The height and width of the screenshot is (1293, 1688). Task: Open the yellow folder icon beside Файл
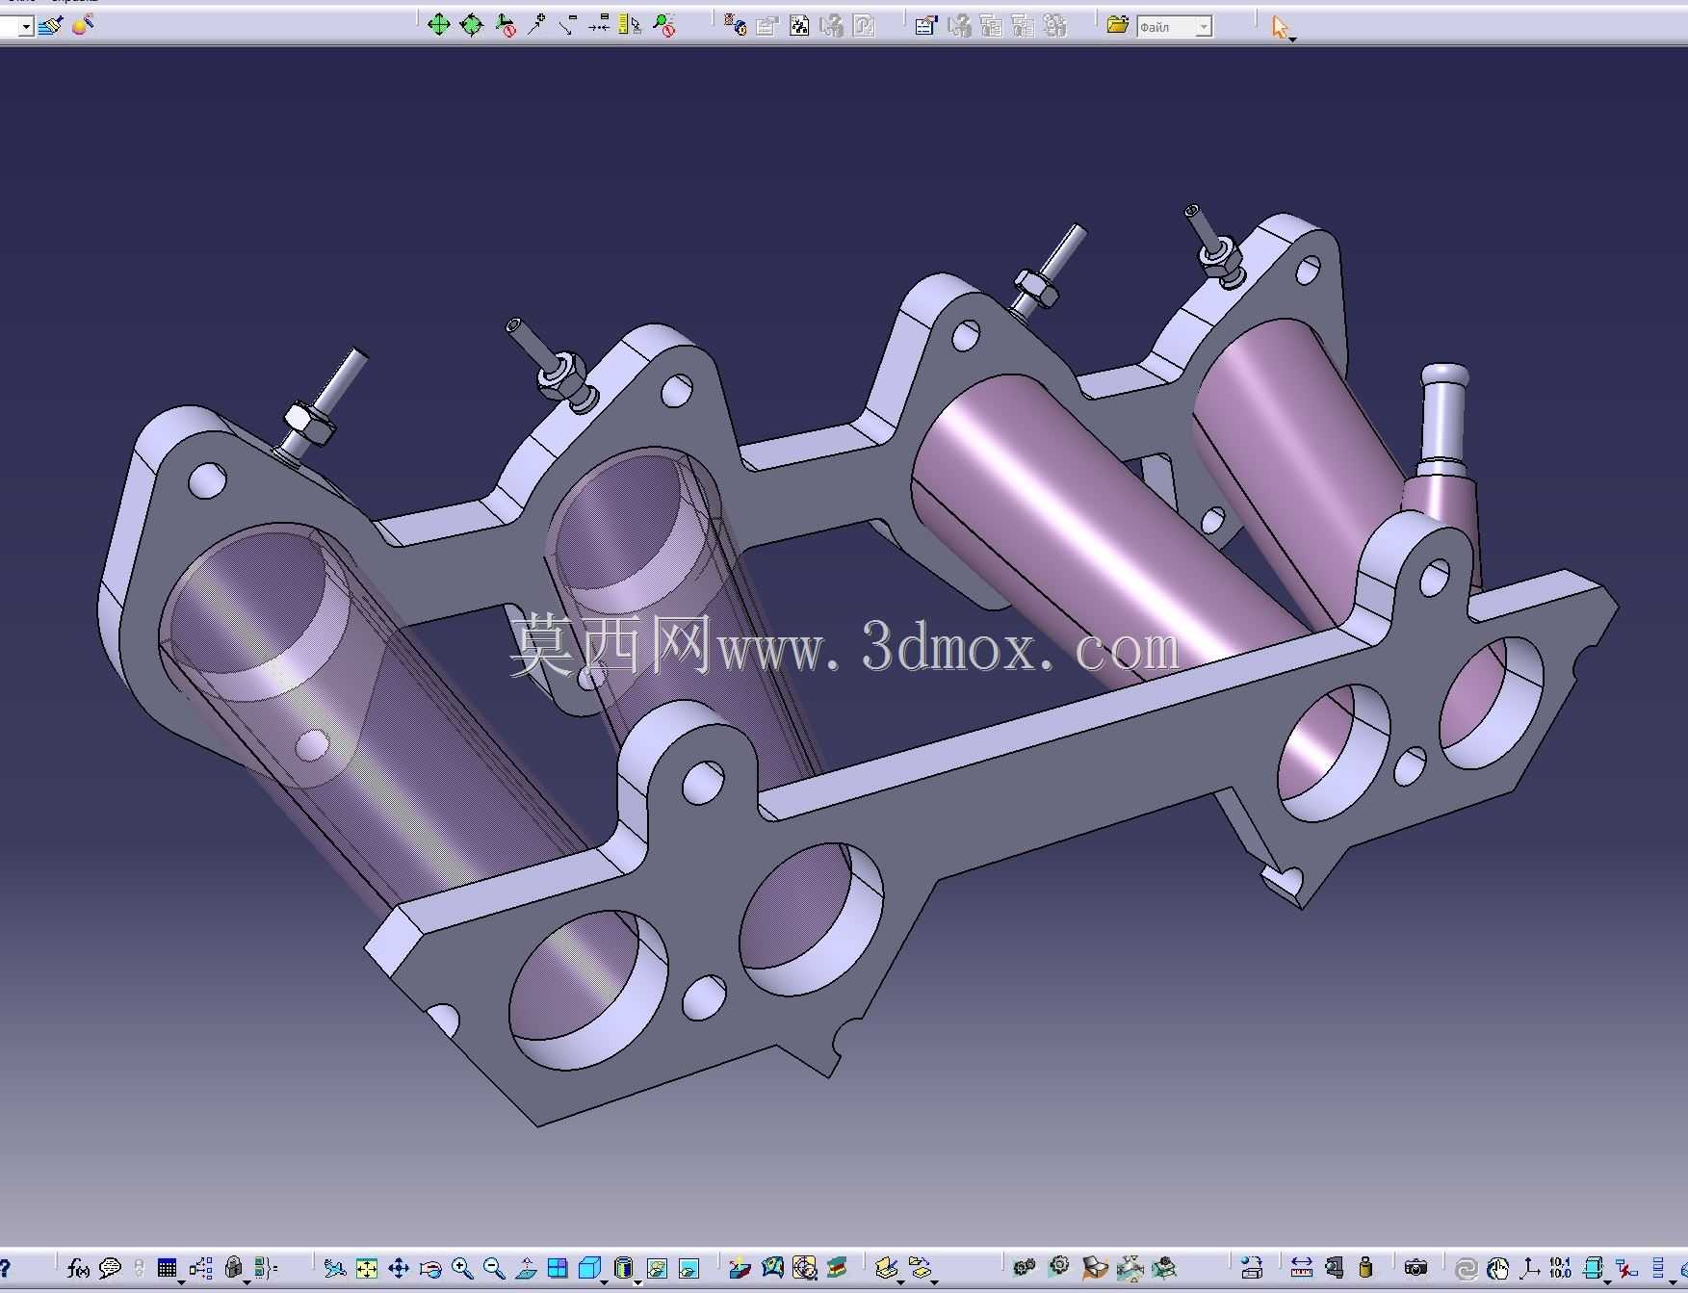(1117, 25)
